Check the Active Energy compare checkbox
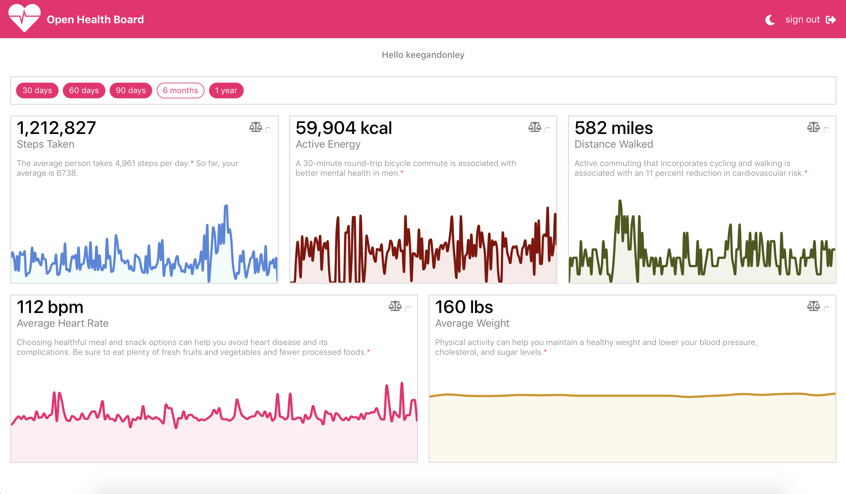 (547, 130)
